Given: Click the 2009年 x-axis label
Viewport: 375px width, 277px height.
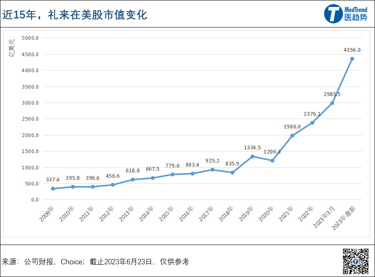Looking at the screenshot, I should [x=47, y=214].
